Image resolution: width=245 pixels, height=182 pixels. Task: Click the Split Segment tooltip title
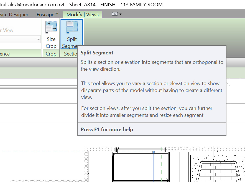pos(97,53)
